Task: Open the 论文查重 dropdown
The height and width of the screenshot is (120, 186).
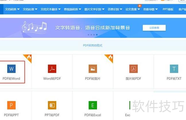Action: 133,9
